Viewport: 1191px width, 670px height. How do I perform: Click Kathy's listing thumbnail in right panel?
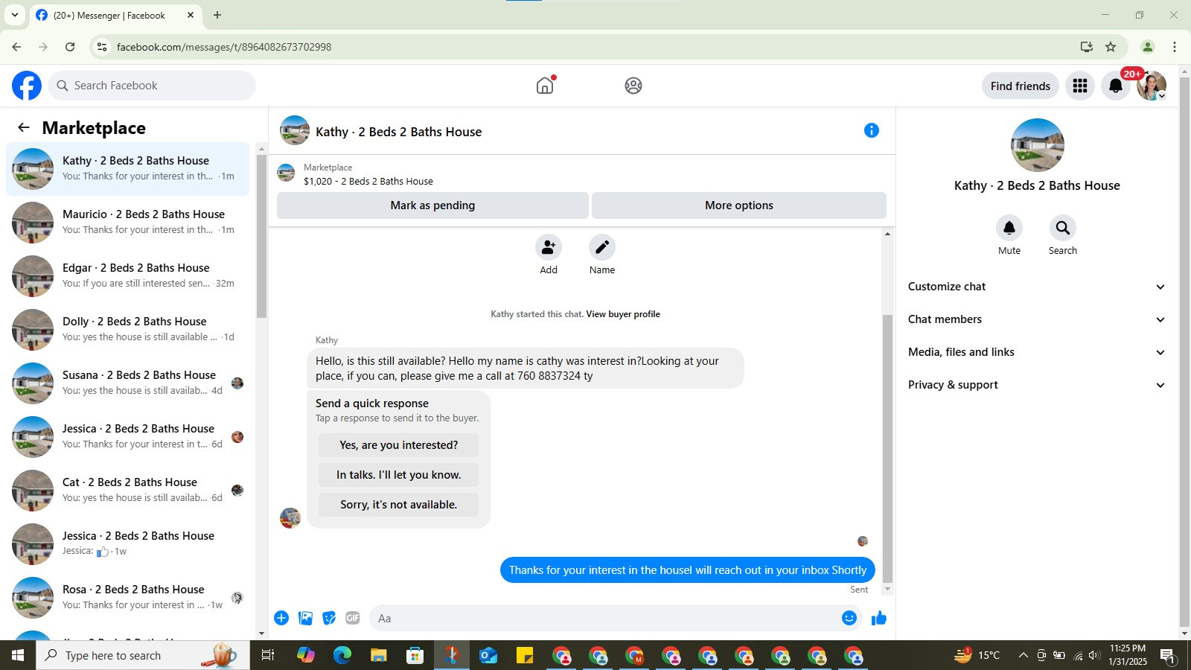tap(1037, 145)
